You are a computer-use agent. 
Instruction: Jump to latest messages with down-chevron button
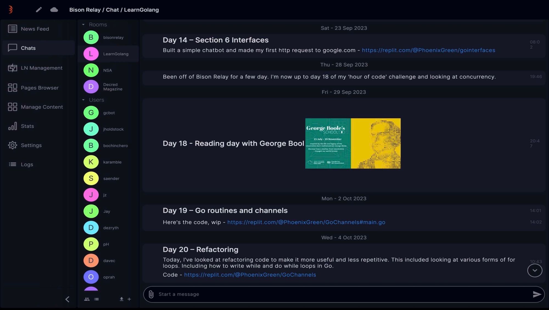coord(534,270)
